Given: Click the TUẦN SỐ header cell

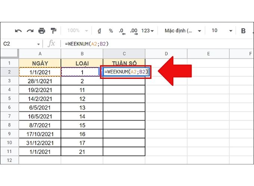Looking at the screenshot, I should click(x=124, y=63).
